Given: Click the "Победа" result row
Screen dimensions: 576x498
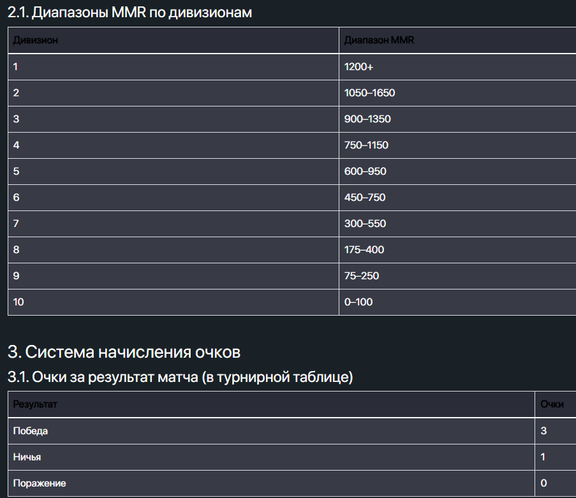Looking at the screenshot, I should coord(31,431).
